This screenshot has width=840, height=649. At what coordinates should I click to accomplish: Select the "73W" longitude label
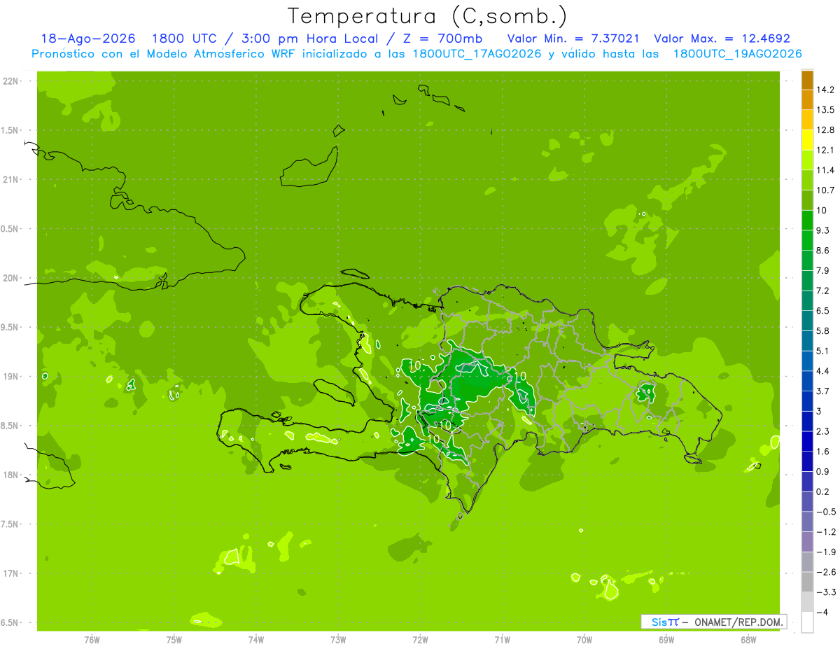338,639
